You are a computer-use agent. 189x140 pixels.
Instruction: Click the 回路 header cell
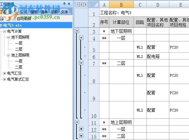(x=140, y=22)
